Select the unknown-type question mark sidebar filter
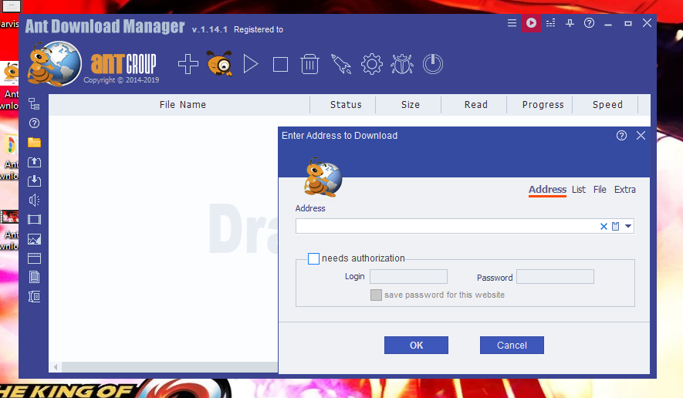683x398 pixels. click(x=34, y=123)
